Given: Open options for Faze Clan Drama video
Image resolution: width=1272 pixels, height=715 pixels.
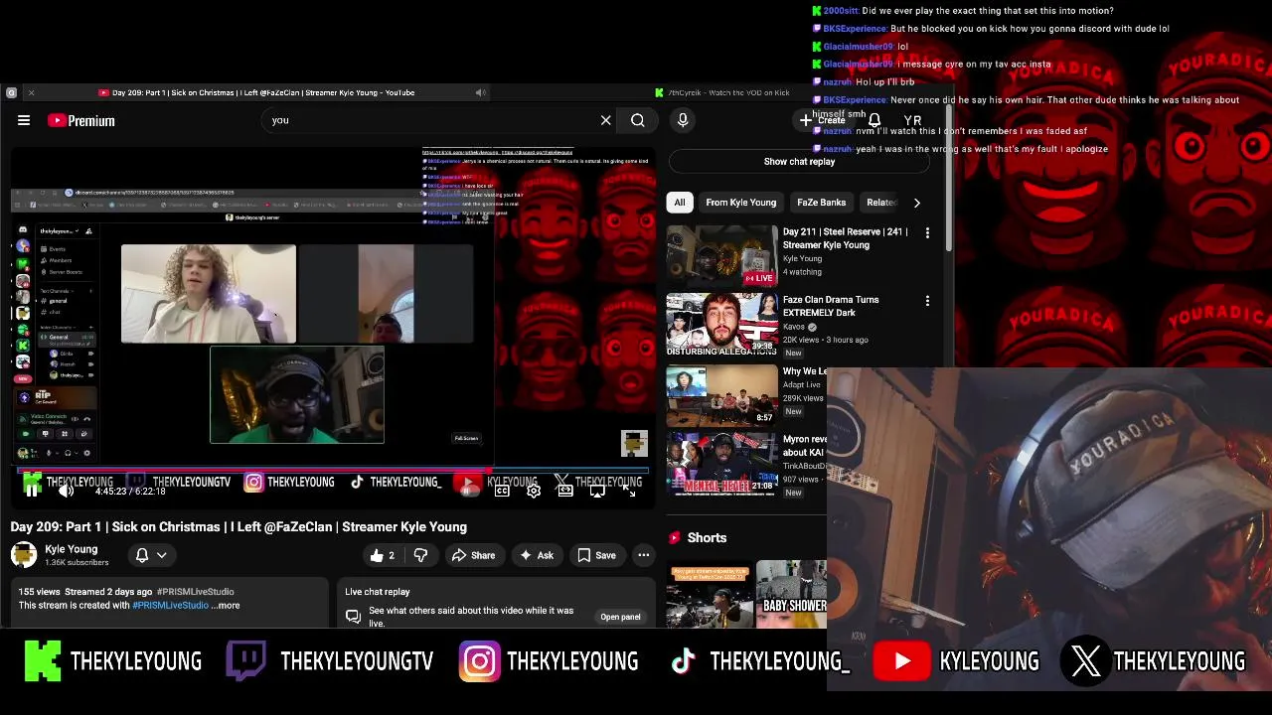Looking at the screenshot, I should point(927,300).
